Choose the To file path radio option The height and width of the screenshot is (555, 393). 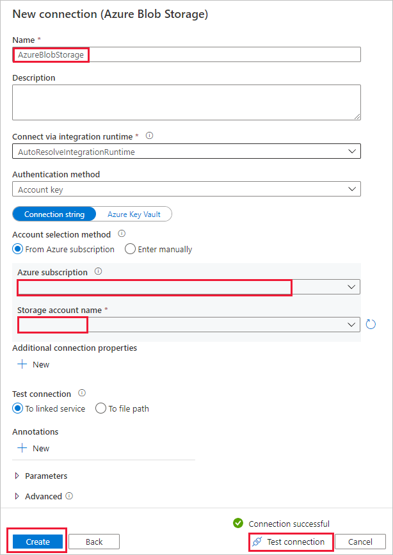pyautogui.click(x=100, y=408)
